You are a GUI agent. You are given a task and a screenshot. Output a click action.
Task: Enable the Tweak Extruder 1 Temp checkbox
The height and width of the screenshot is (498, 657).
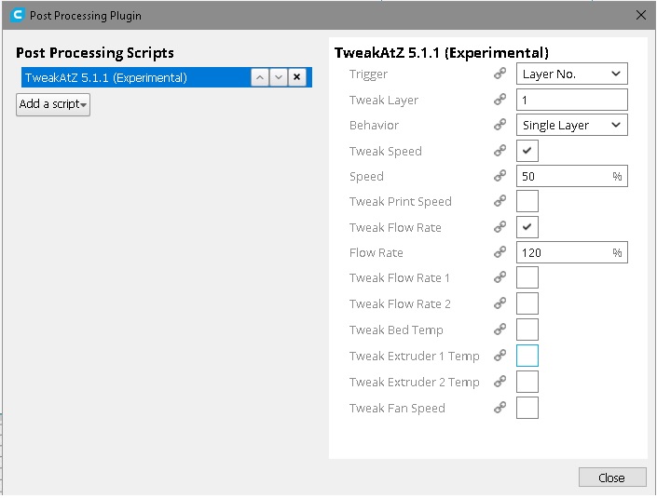tap(527, 356)
